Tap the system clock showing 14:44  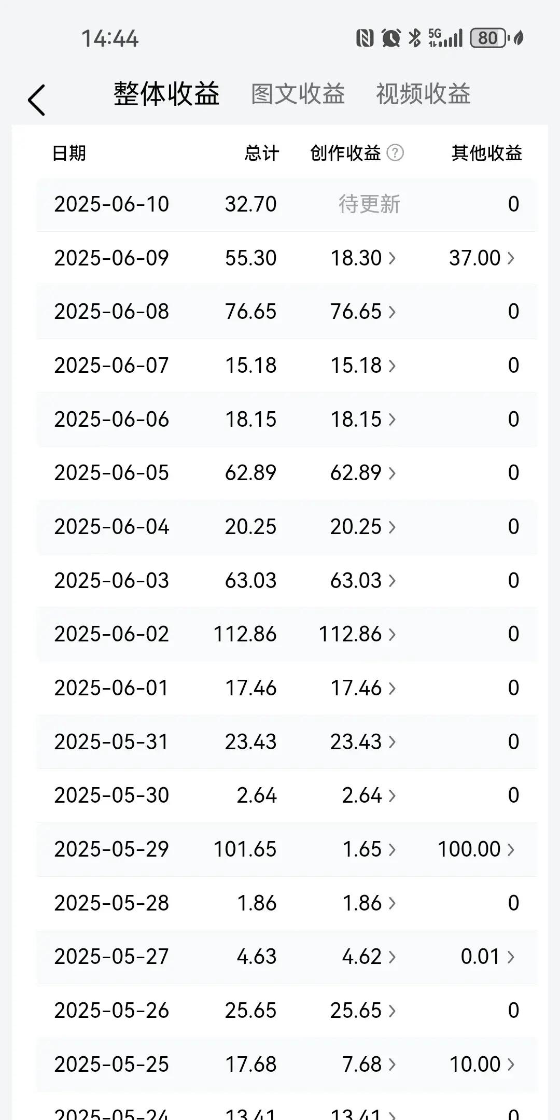coord(110,38)
